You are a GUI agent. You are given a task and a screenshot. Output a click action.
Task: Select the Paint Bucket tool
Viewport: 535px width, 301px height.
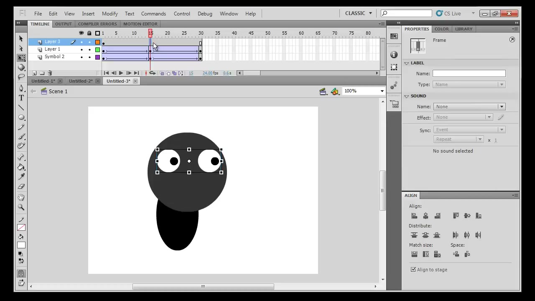pyautogui.click(x=21, y=167)
